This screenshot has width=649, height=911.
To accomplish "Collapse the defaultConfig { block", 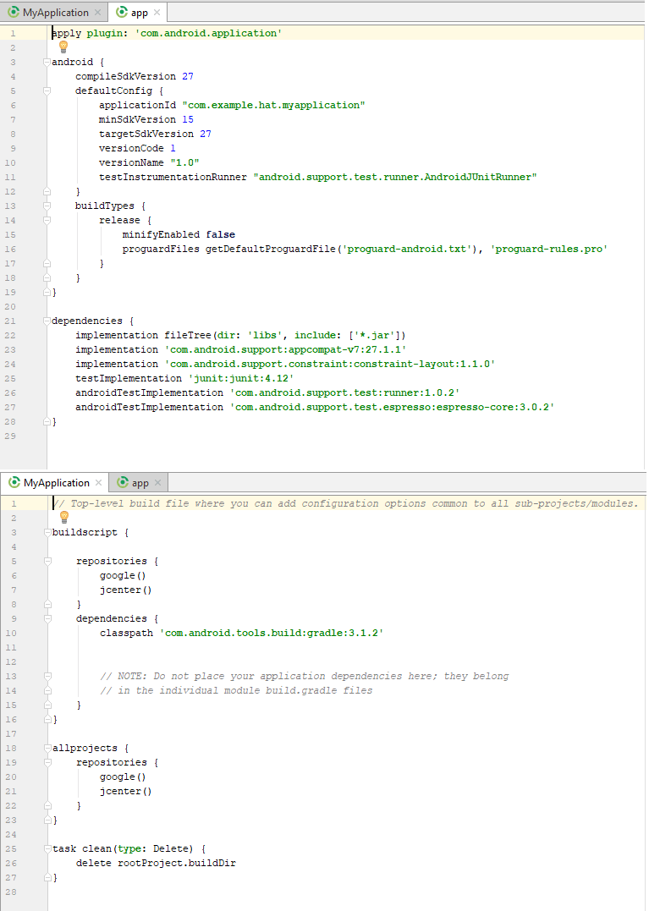I will [47, 91].
